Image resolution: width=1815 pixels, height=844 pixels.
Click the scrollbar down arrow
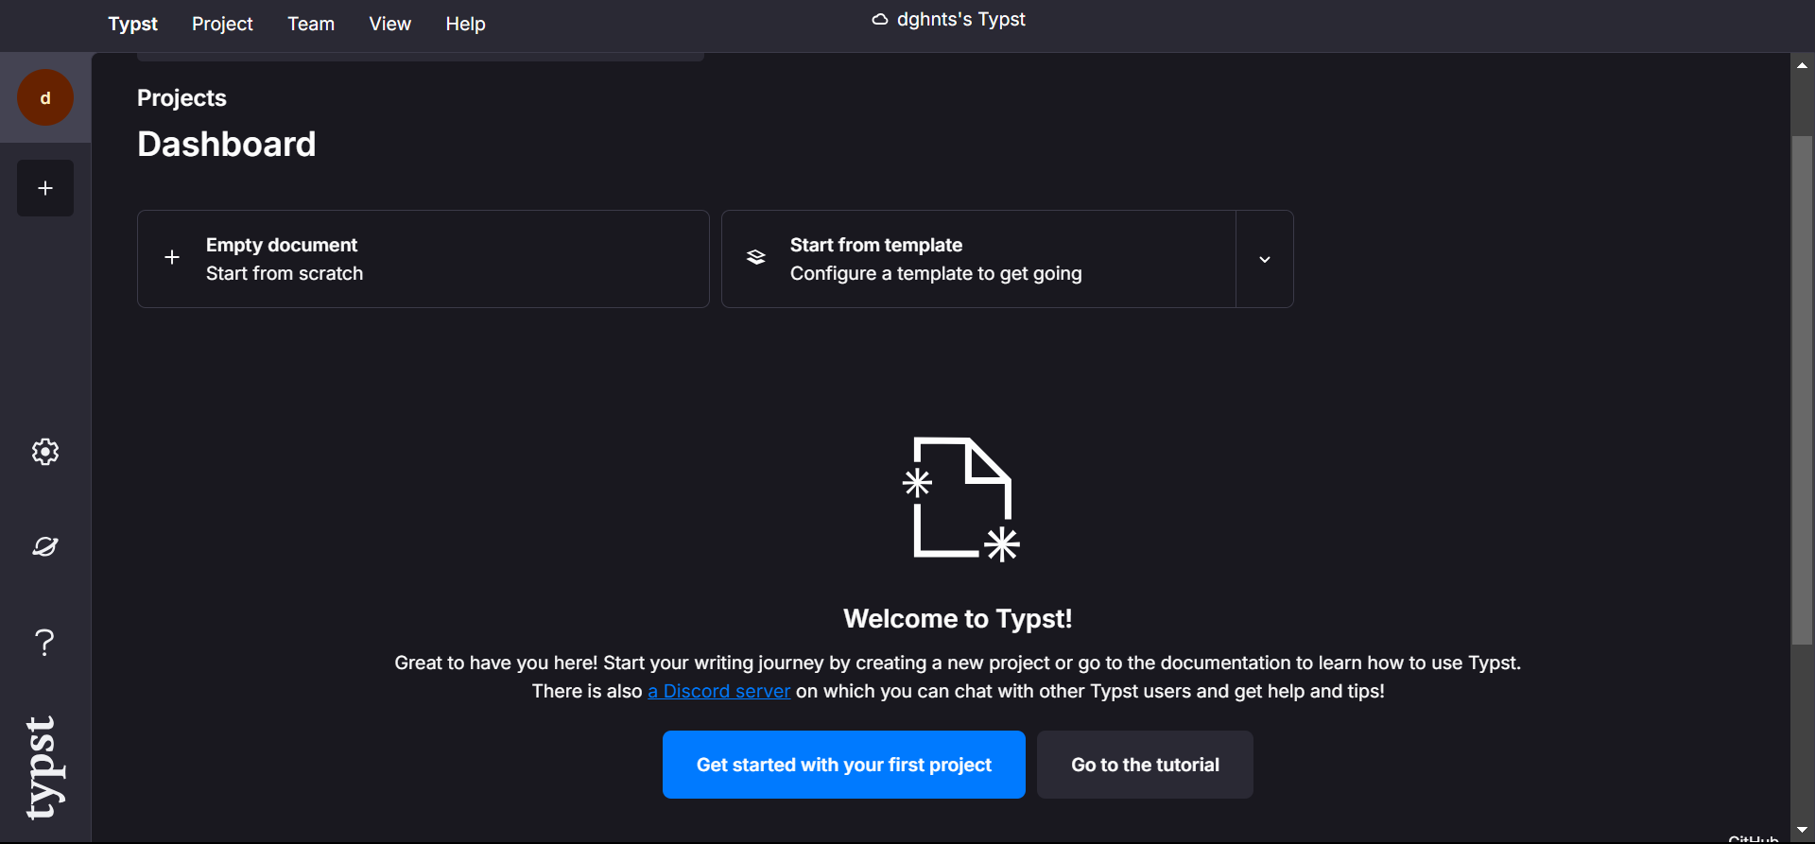tap(1803, 830)
